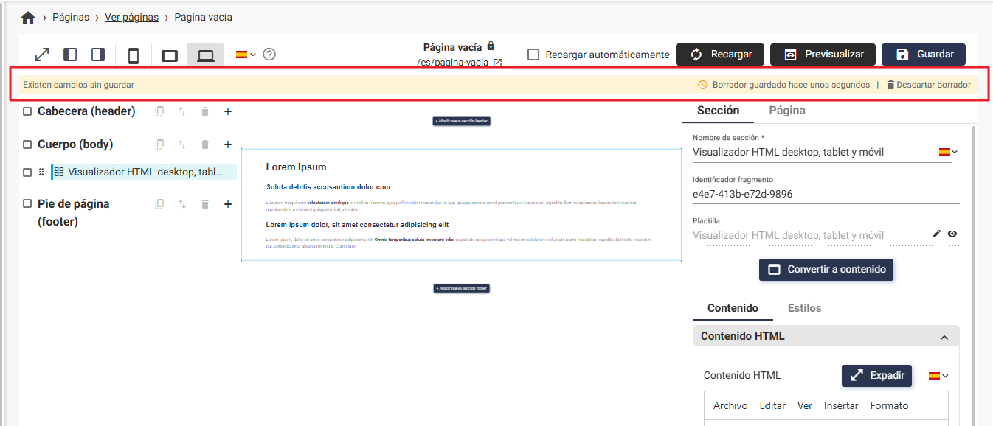
Task: Collapse the left sections panel
Action: [x=70, y=54]
